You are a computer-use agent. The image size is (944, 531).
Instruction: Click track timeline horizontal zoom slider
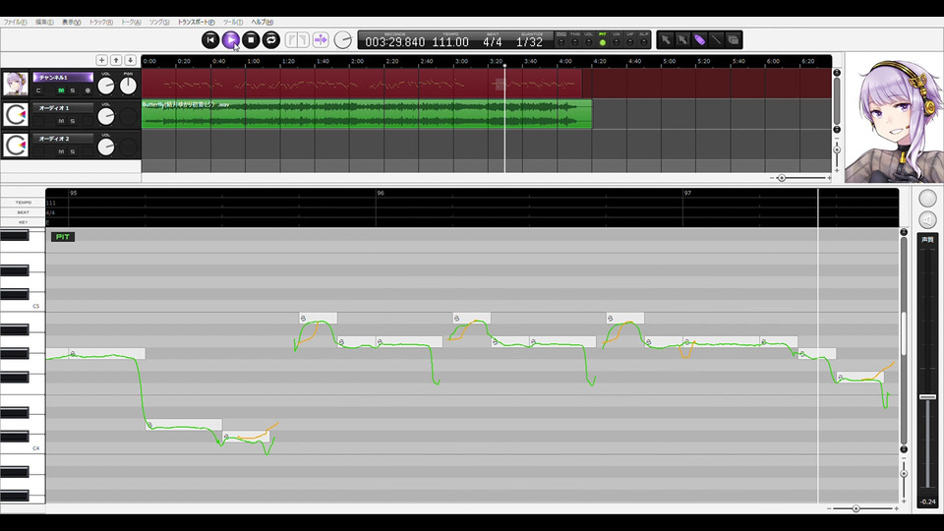800,178
